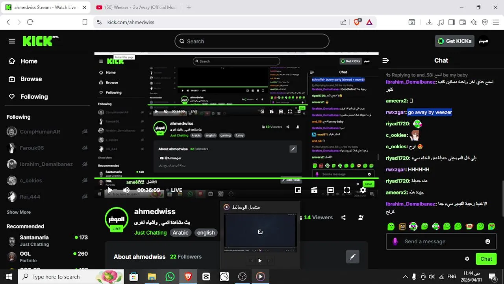This screenshot has height=284, width=504.
Task: Open a new browser tab
Action: tap(189, 7)
